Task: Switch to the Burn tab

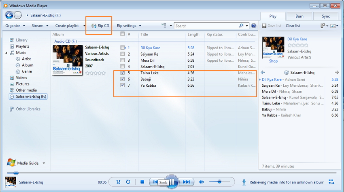Action: [x=299, y=17]
